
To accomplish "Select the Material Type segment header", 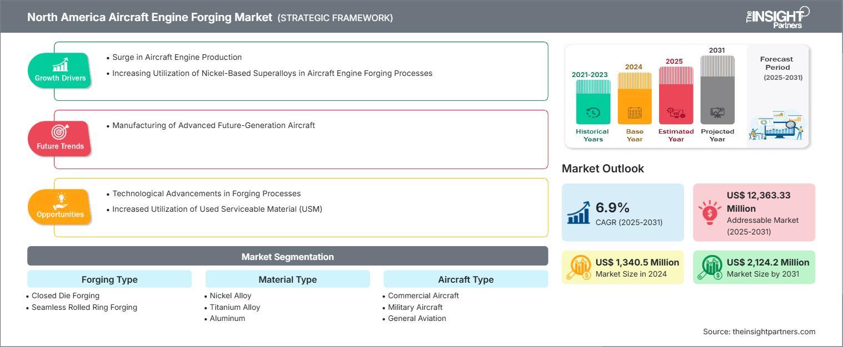I will point(288,279).
